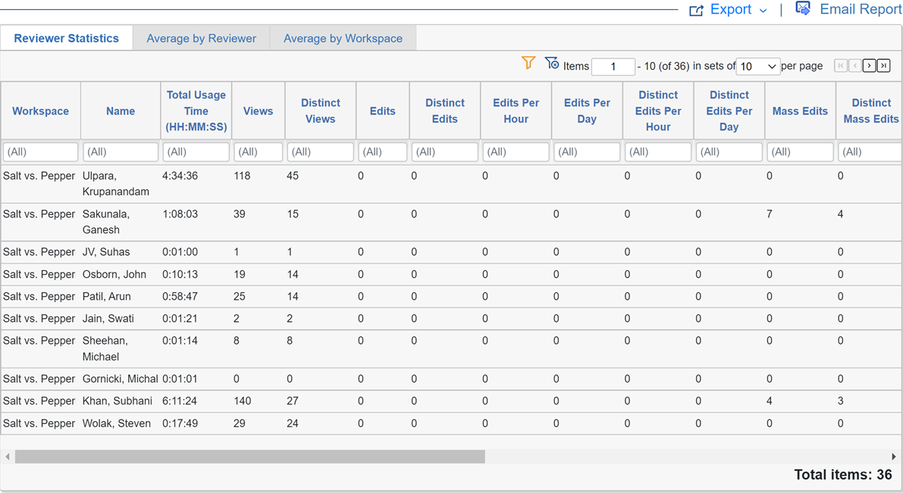903x493 pixels.
Task: Sort by Total Usage Time header
Action: 196,111
